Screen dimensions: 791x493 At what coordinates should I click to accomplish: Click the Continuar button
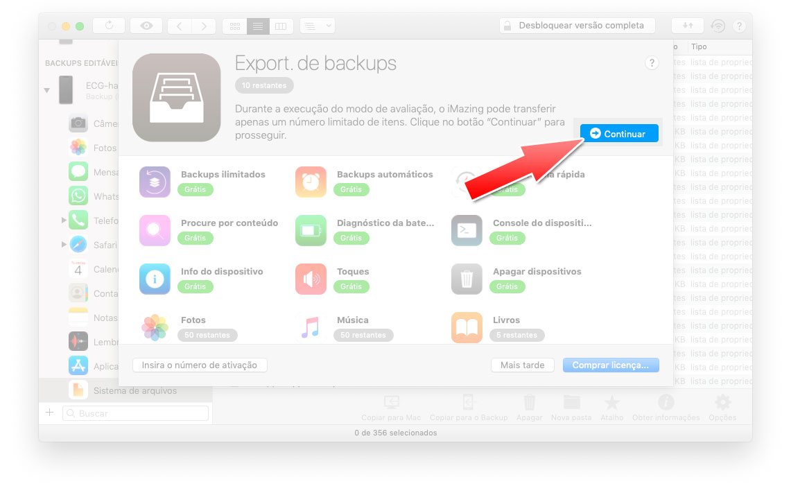[619, 133]
